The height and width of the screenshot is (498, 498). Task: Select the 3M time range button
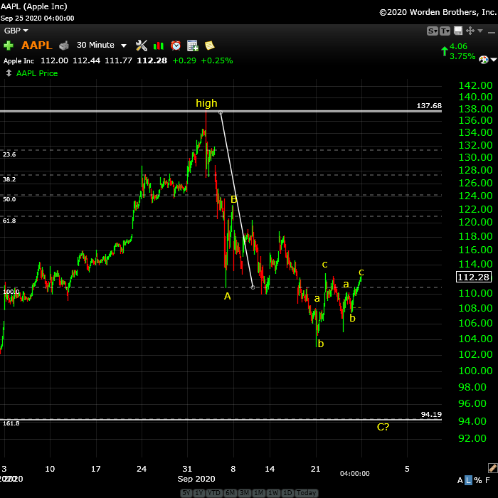tap(245, 493)
